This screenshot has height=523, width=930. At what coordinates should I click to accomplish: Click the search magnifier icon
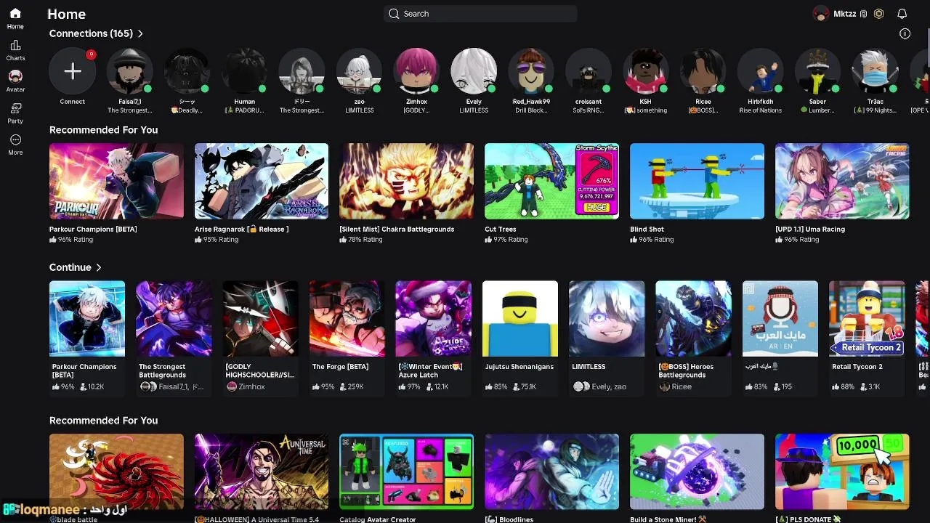tap(394, 14)
